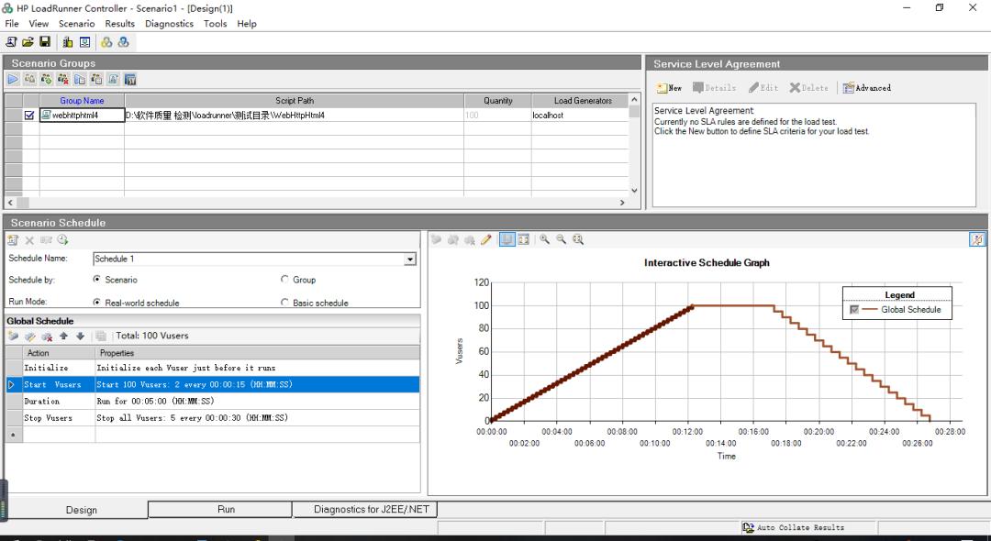Image resolution: width=991 pixels, height=541 pixels.
Task: Click the Advanced SLA button
Action: [x=867, y=88]
